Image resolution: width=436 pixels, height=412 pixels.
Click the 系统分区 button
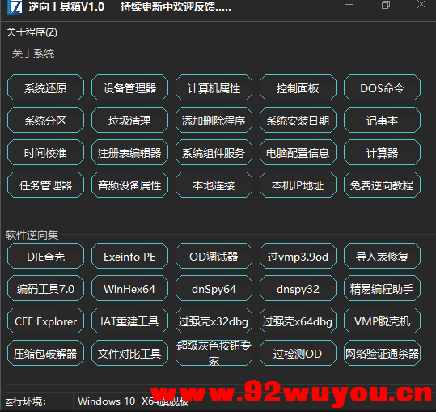[45, 120]
